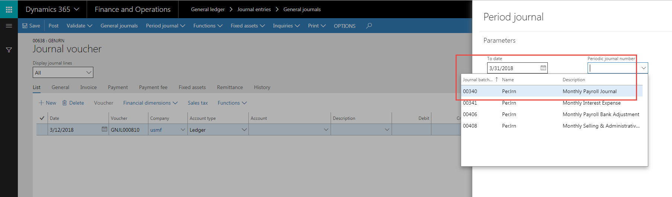
Task: Add a New journal line
Action: 47,103
